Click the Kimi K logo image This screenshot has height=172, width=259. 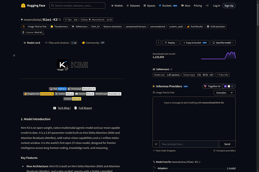(62, 65)
